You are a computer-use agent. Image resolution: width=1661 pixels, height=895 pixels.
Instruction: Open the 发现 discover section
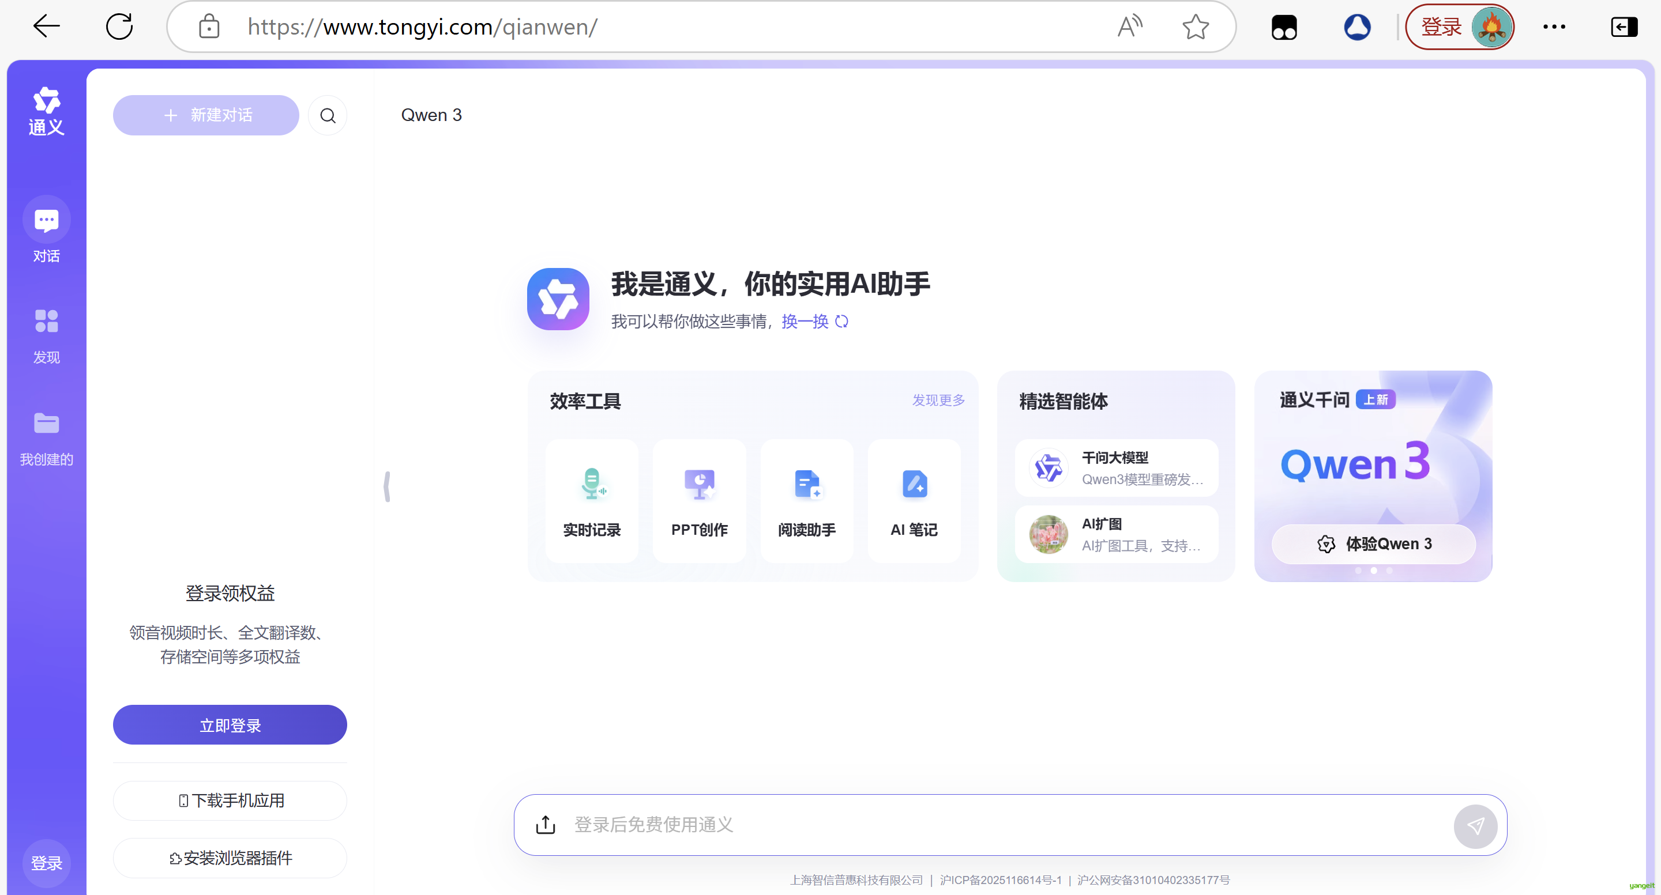click(46, 337)
